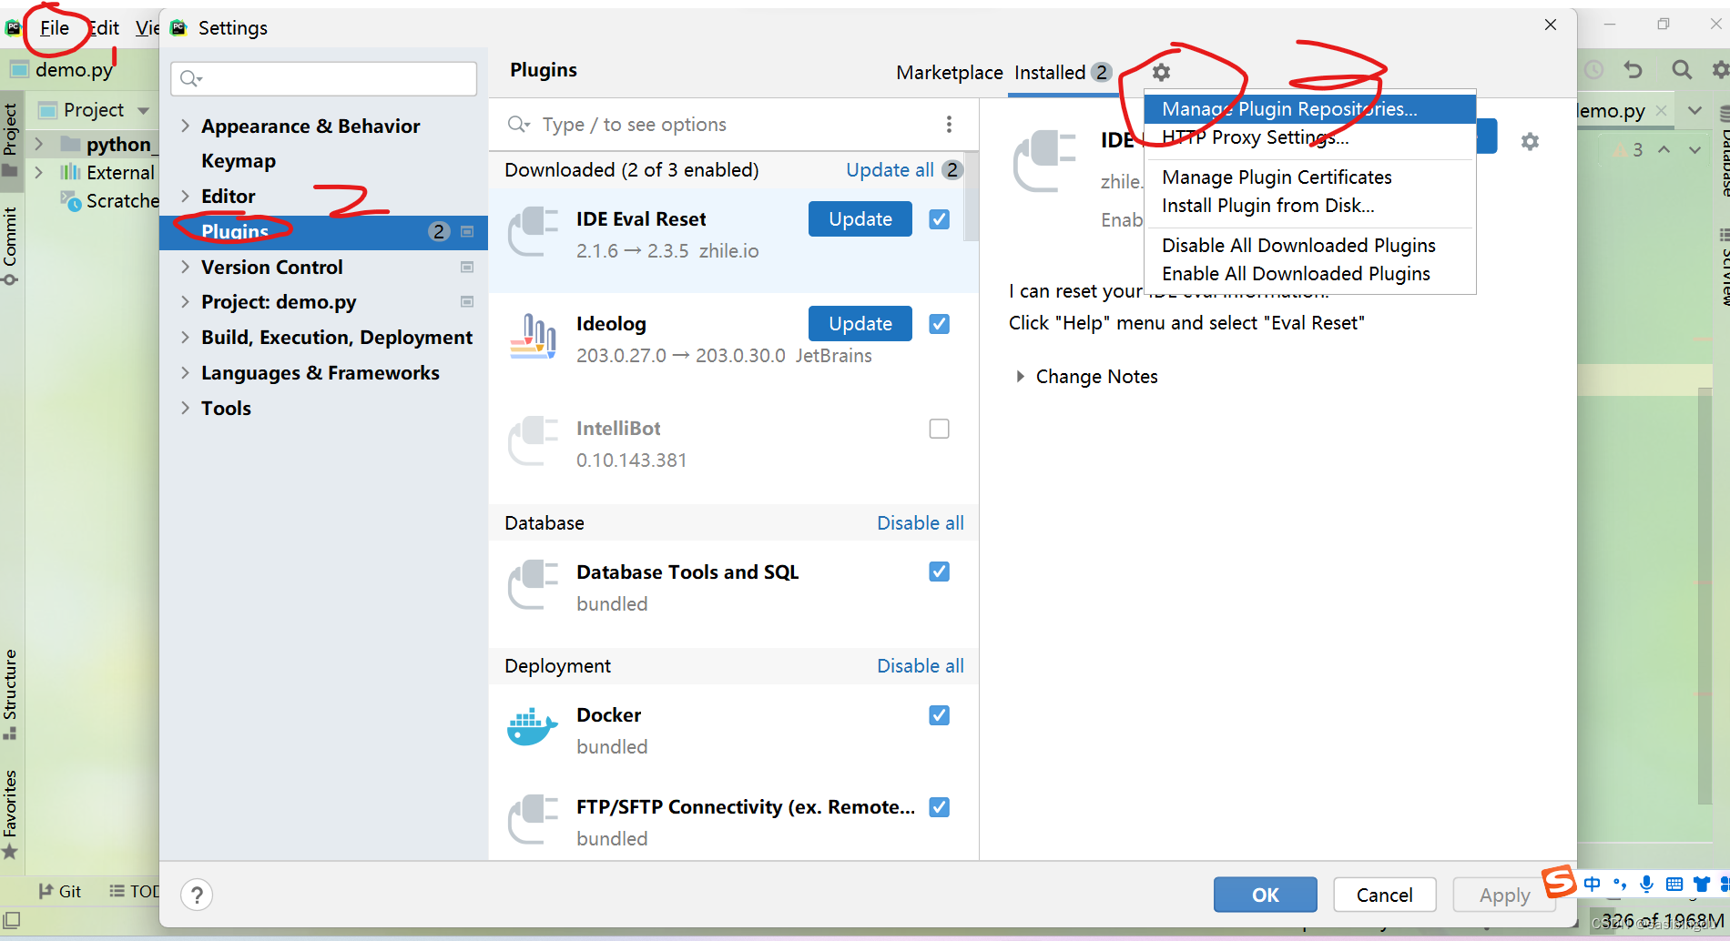1730x941 pixels.
Task: Select the Keymap settings item
Action: [239, 161]
